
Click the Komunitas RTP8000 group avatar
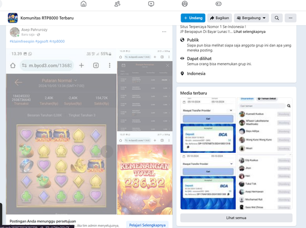coord(13,18)
